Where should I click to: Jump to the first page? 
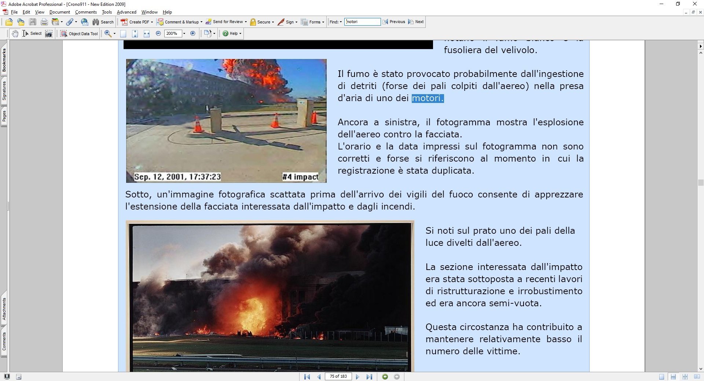[x=307, y=377]
